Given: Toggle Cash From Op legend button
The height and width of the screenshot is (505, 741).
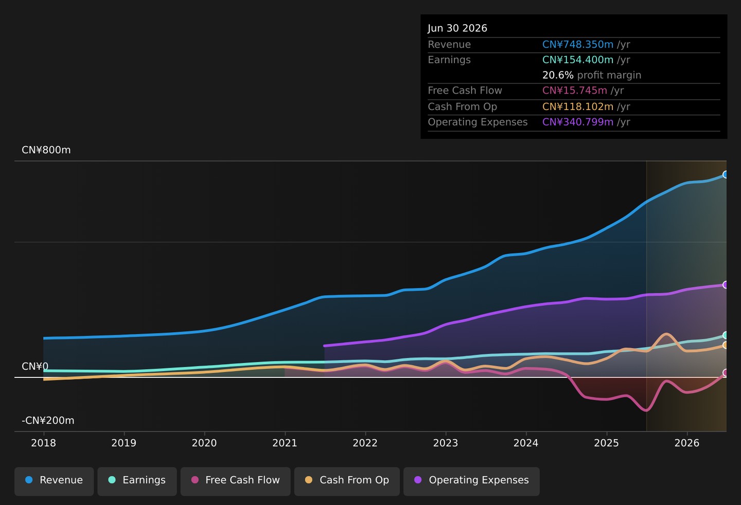Looking at the screenshot, I should (x=347, y=481).
